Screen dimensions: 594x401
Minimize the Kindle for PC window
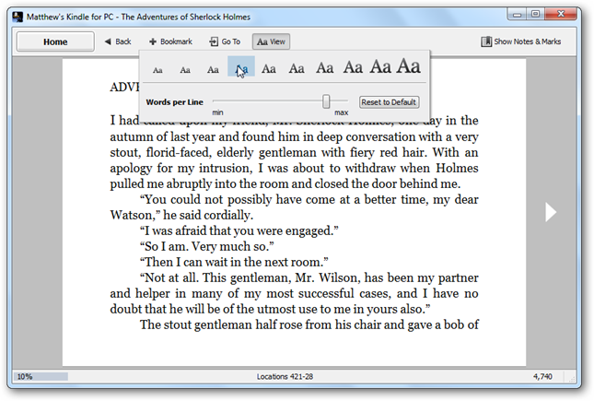coord(517,15)
